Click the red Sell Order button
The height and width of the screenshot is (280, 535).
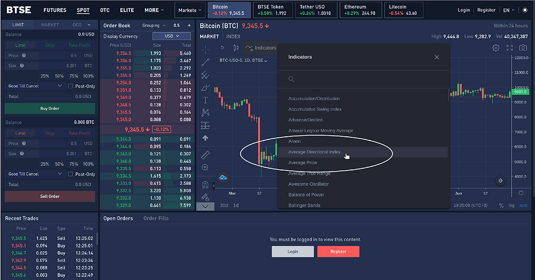click(50, 196)
